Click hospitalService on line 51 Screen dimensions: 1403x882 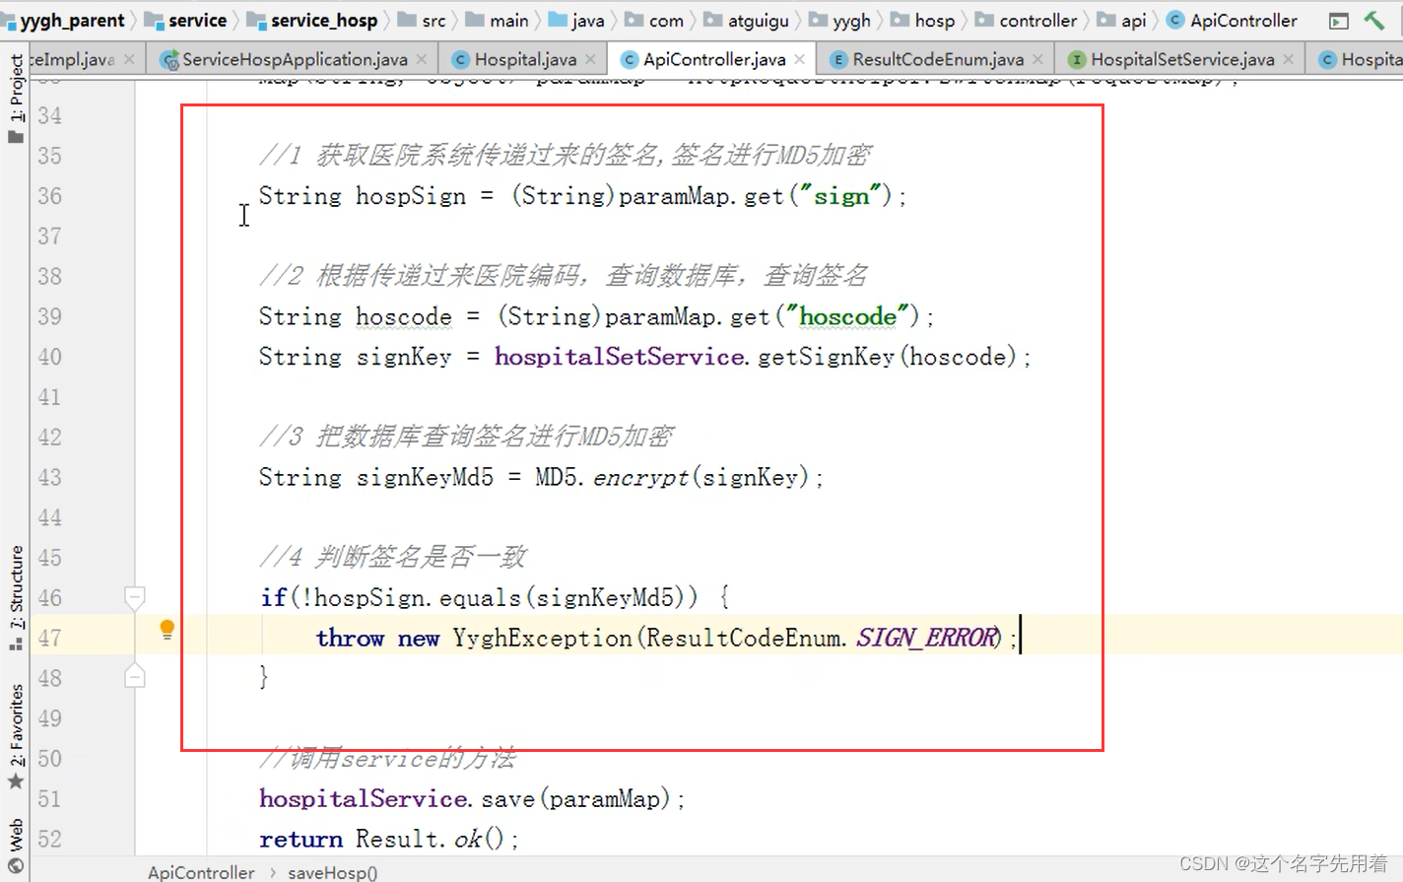[x=364, y=798]
